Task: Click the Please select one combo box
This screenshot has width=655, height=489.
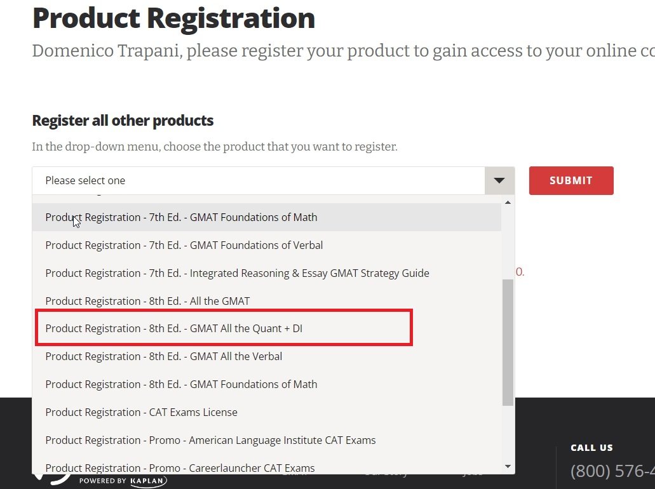Action: [x=258, y=180]
